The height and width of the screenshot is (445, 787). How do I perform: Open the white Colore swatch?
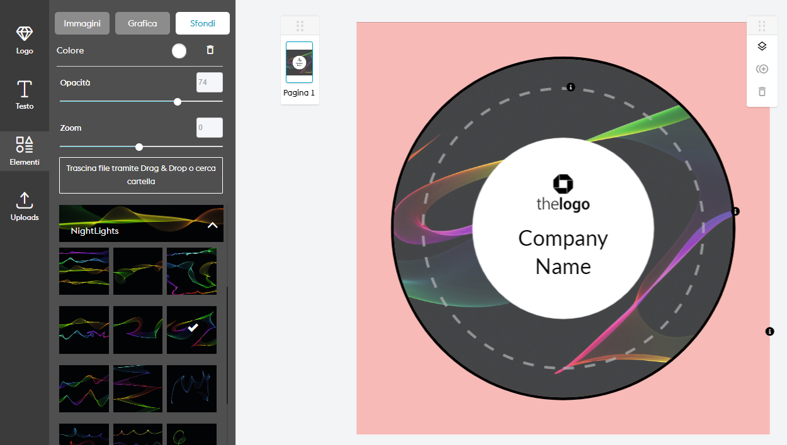point(179,51)
